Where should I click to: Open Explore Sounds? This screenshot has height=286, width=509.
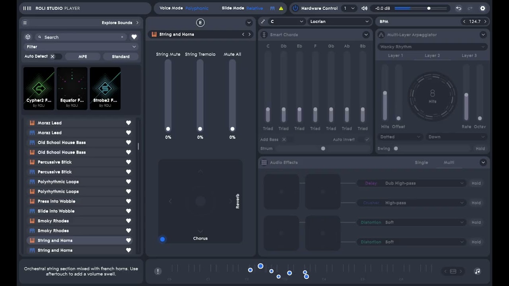point(120,23)
